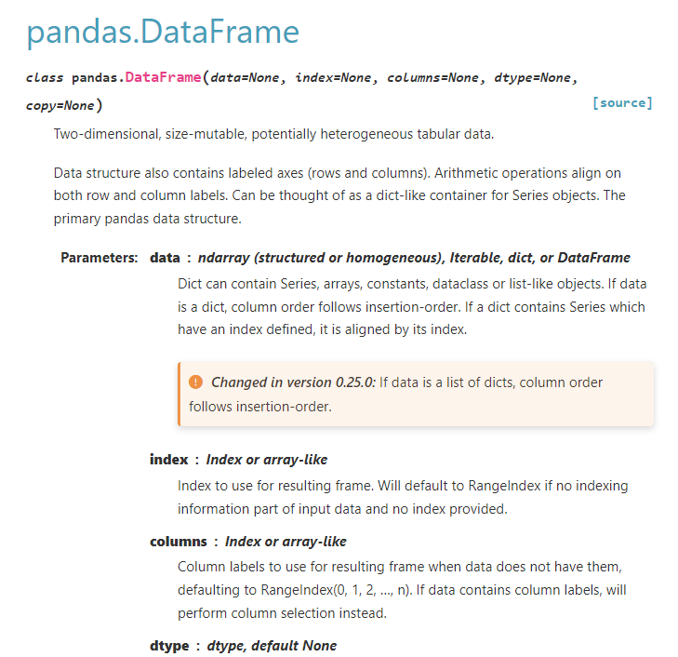Click the "dtype, default None" type text
Image resolution: width=678 pixels, height=657 pixels.
click(272, 646)
